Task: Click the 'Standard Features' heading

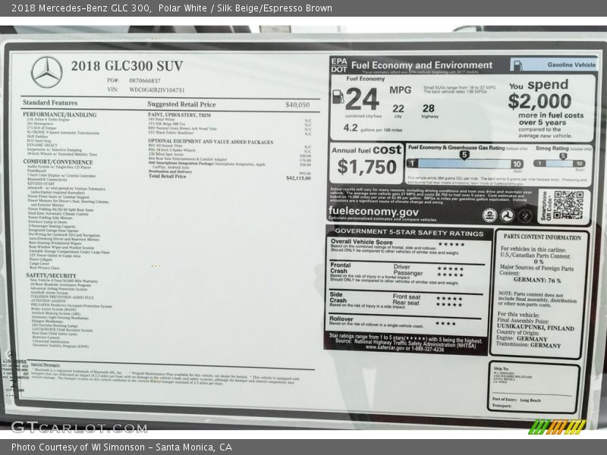Action: point(50,102)
